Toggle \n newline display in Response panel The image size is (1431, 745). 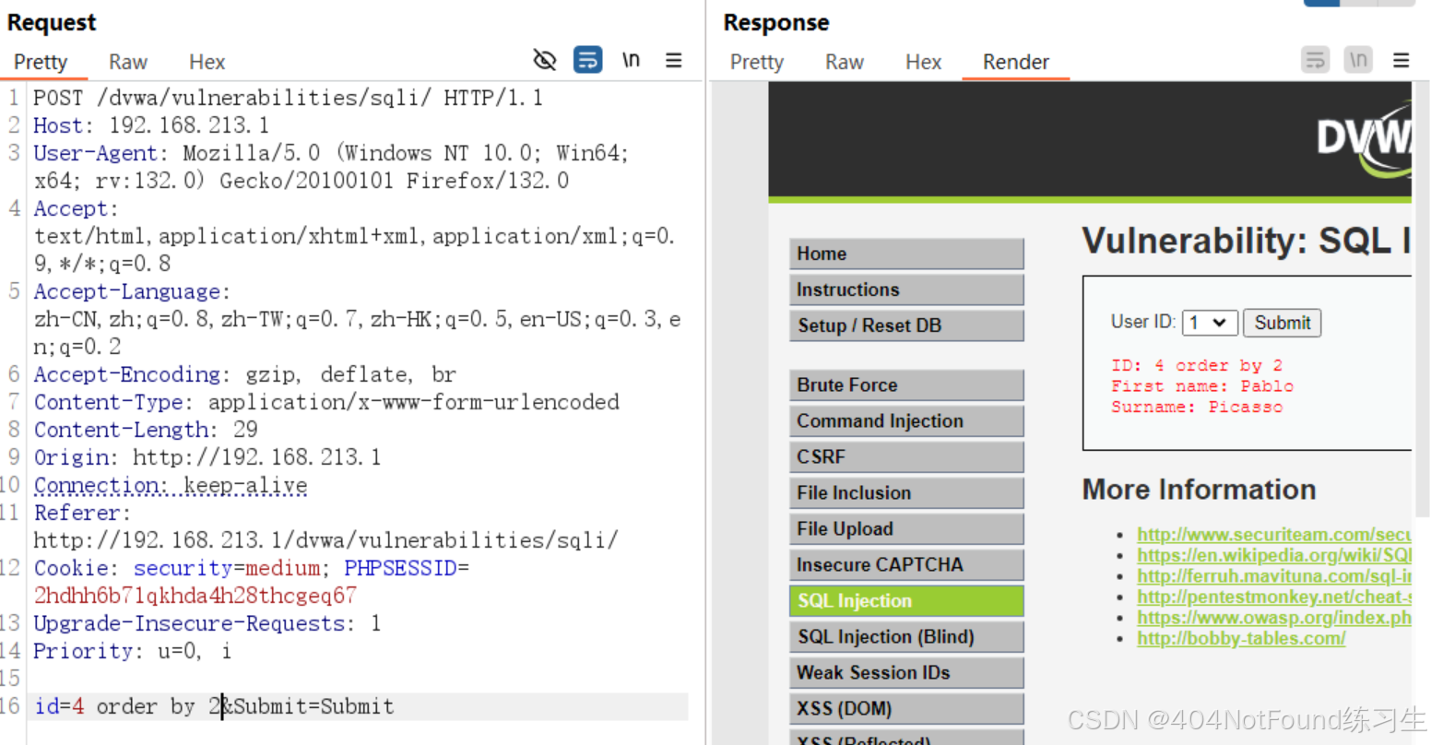click(1358, 61)
